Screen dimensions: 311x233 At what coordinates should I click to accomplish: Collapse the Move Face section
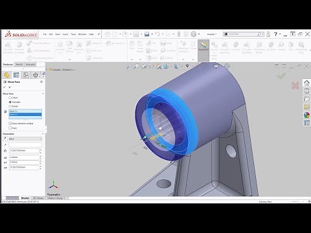click(x=43, y=94)
